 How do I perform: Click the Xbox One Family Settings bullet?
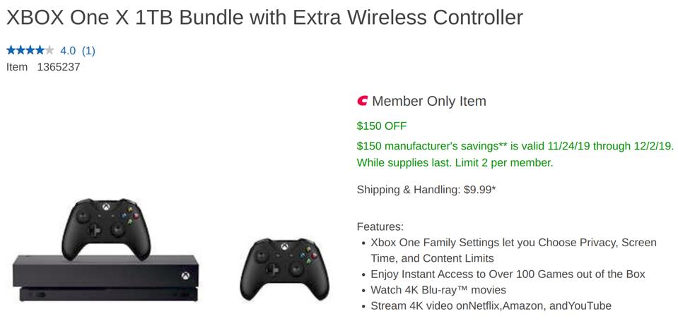pyautogui.click(x=513, y=243)
